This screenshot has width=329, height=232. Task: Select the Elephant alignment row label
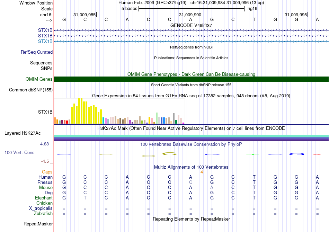point(44,198)
